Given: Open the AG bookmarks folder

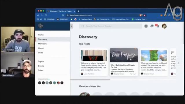Looking at the screenshot, I should 39,19.
